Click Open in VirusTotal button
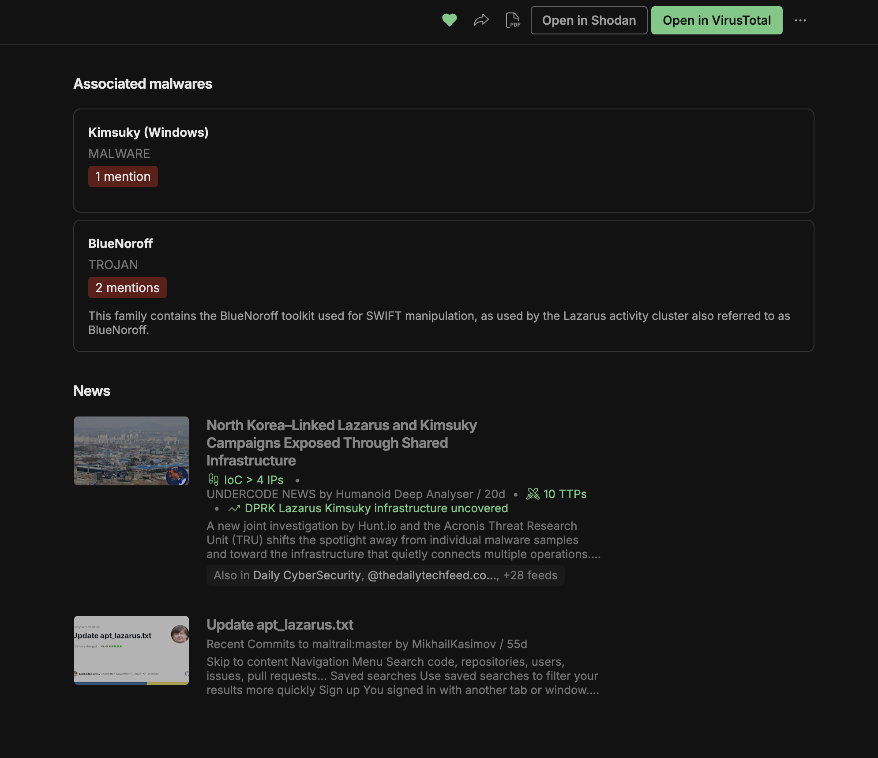The height and width of the screenshot is (758, 878). [x=716, y=20]
